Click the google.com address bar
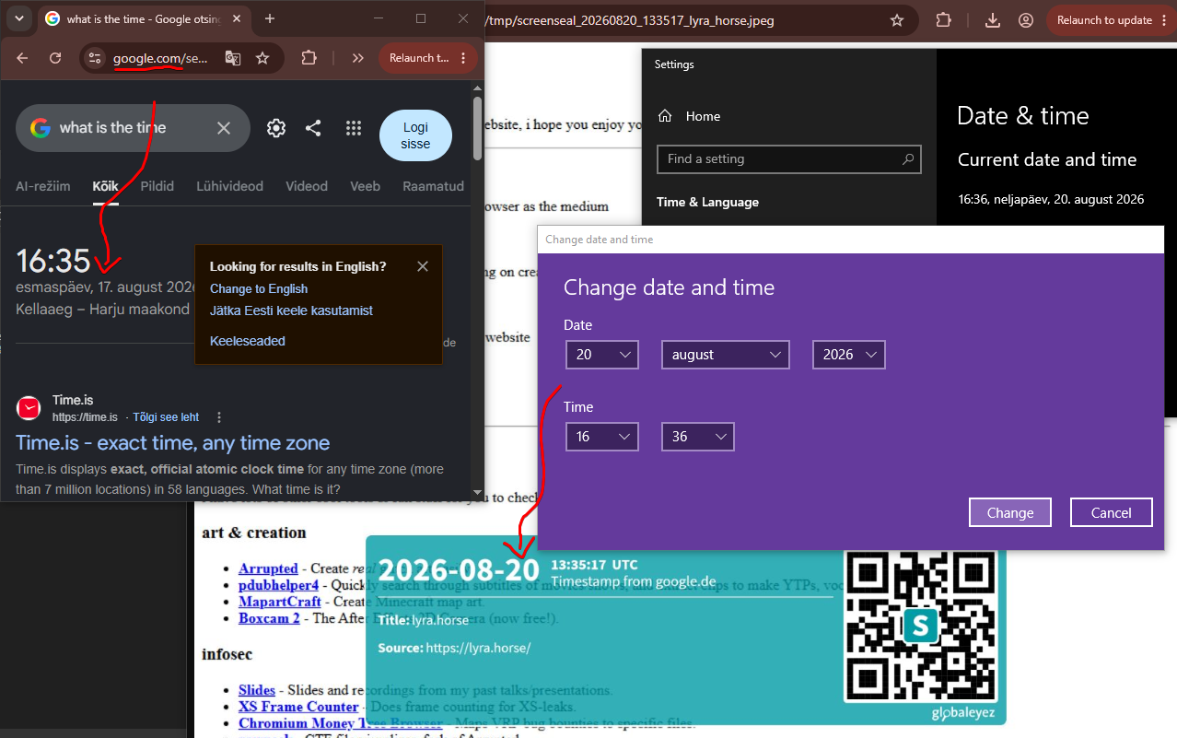Image resolution: width=1177 pixels, height=738 pixels. coord(161,58)
